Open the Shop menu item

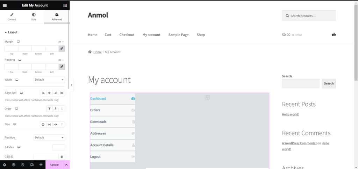pyautogui.click(x=201, y=35)
